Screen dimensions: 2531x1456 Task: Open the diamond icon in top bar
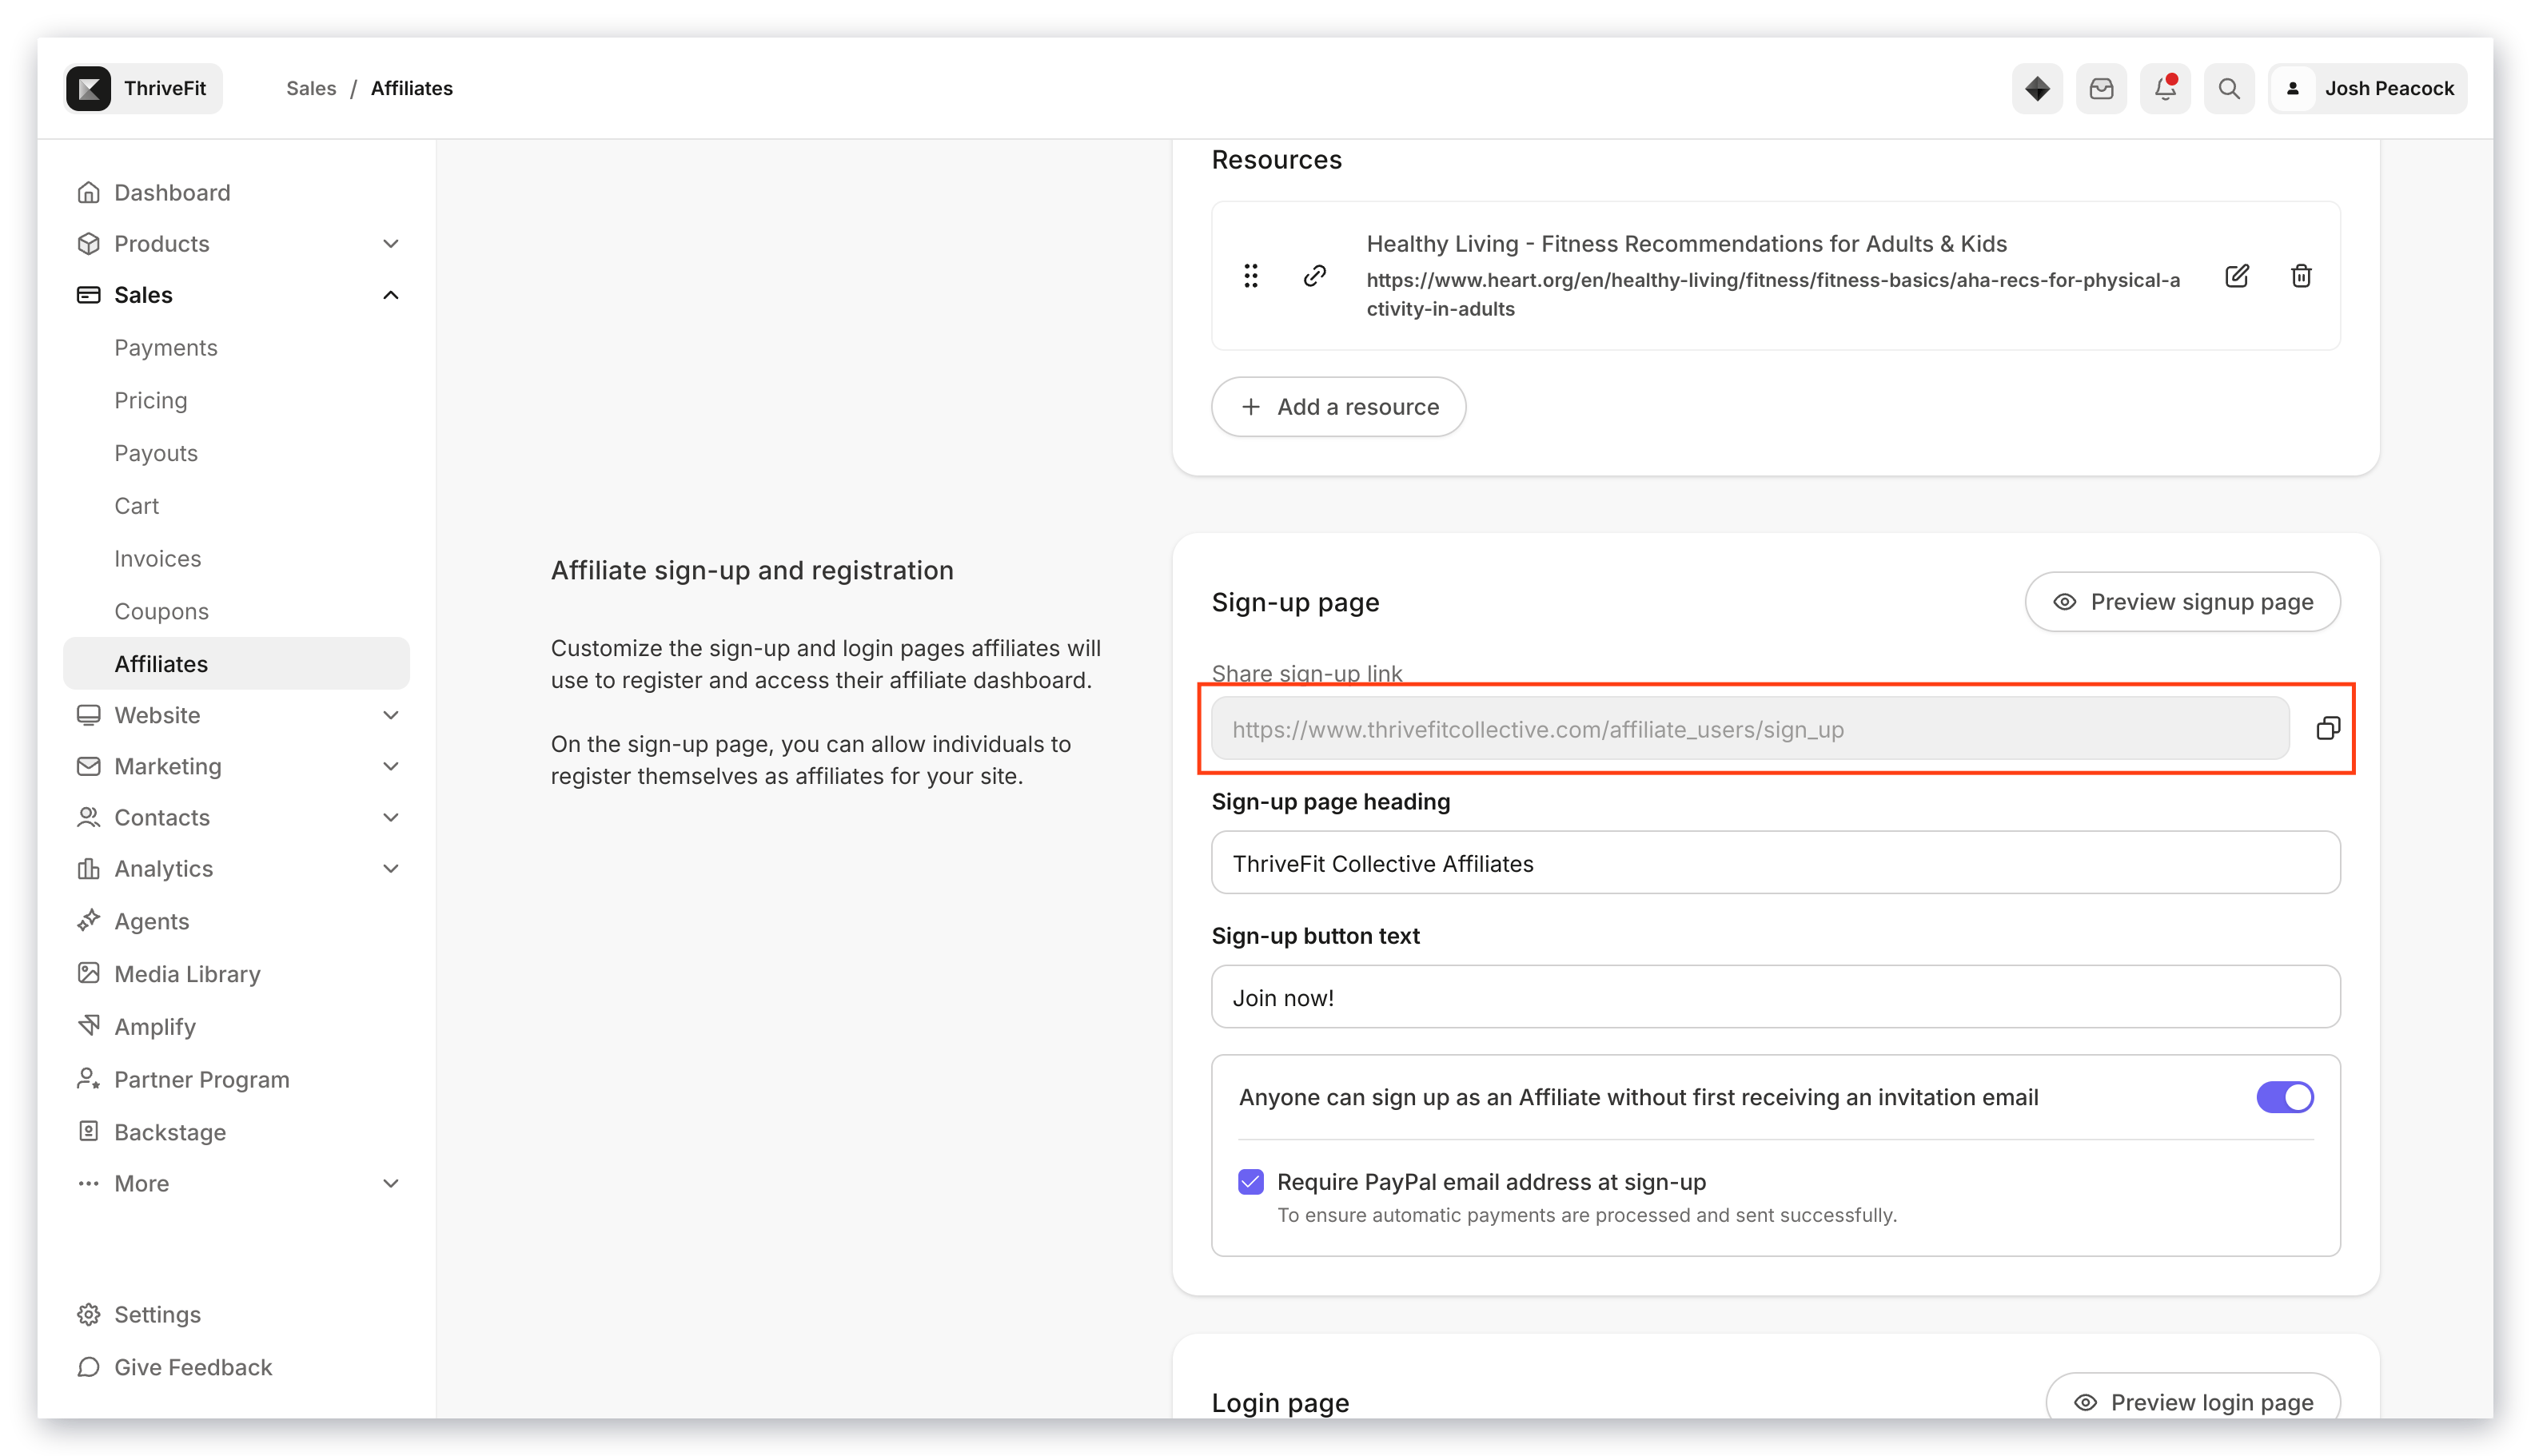point(2037,88)
